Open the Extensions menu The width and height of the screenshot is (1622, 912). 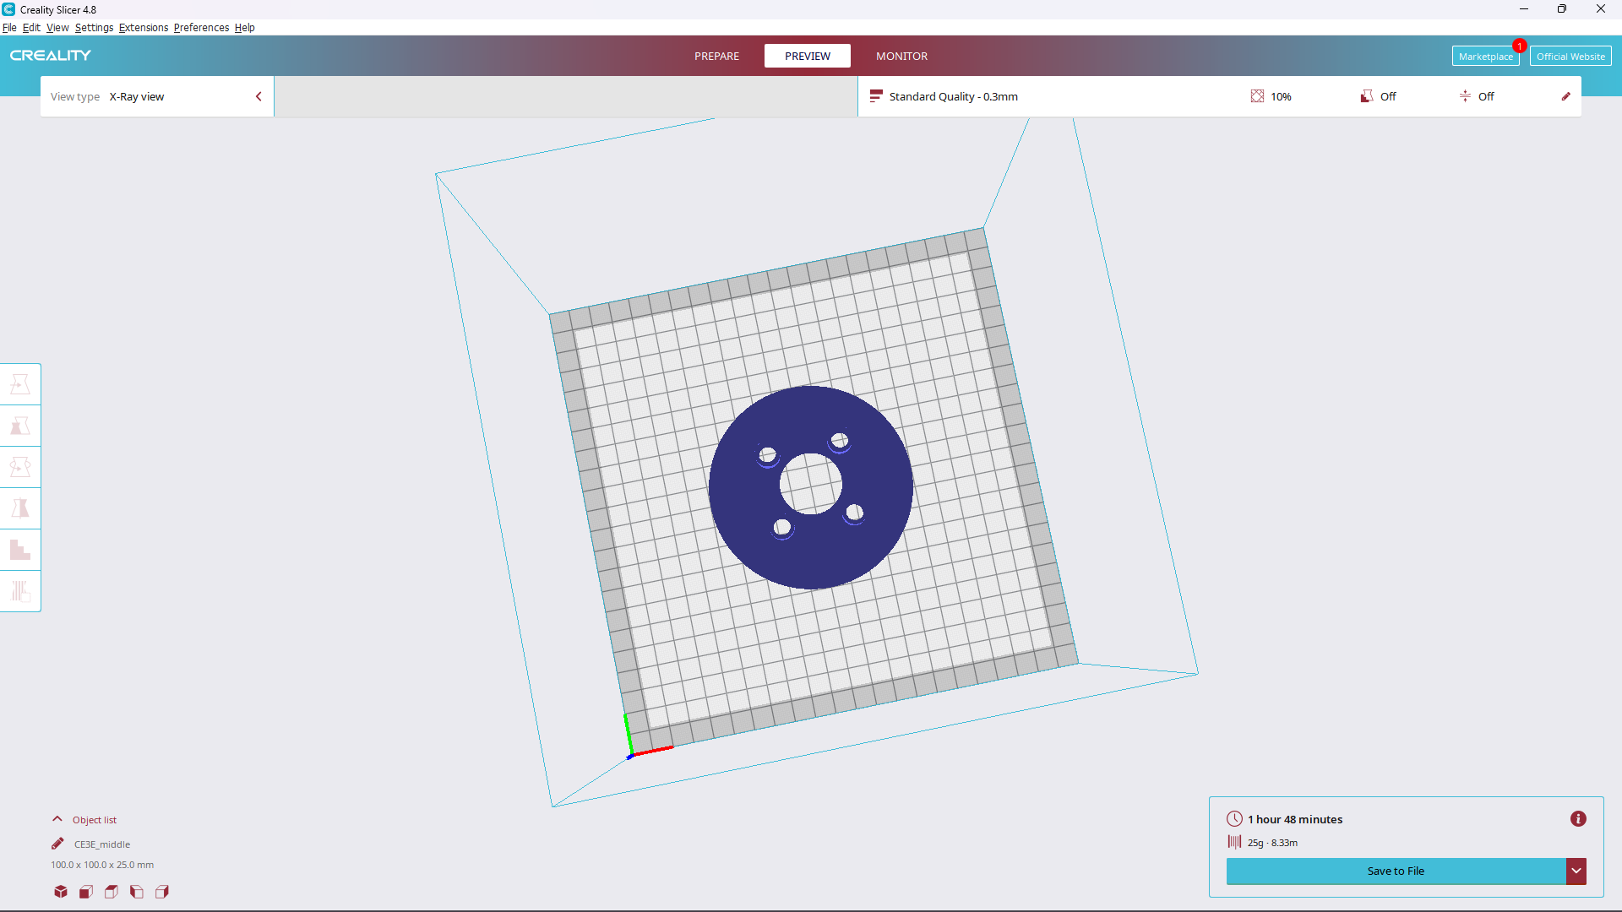coord(143,27)
